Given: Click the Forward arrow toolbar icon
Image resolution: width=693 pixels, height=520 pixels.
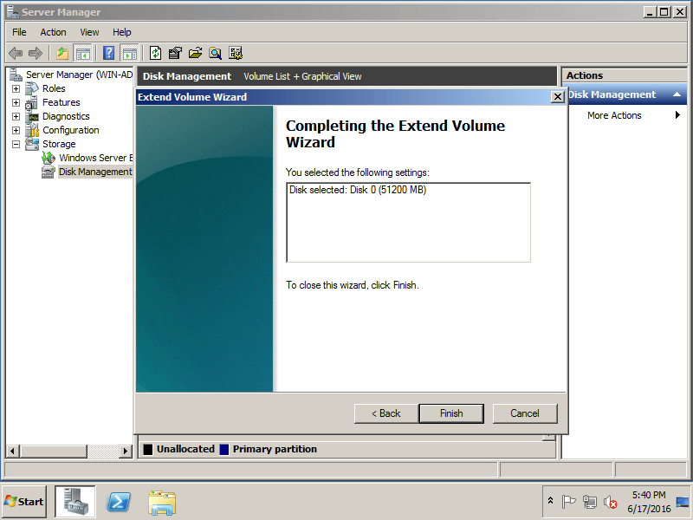Looking at the screenshot, I should [x=36, y=54].
